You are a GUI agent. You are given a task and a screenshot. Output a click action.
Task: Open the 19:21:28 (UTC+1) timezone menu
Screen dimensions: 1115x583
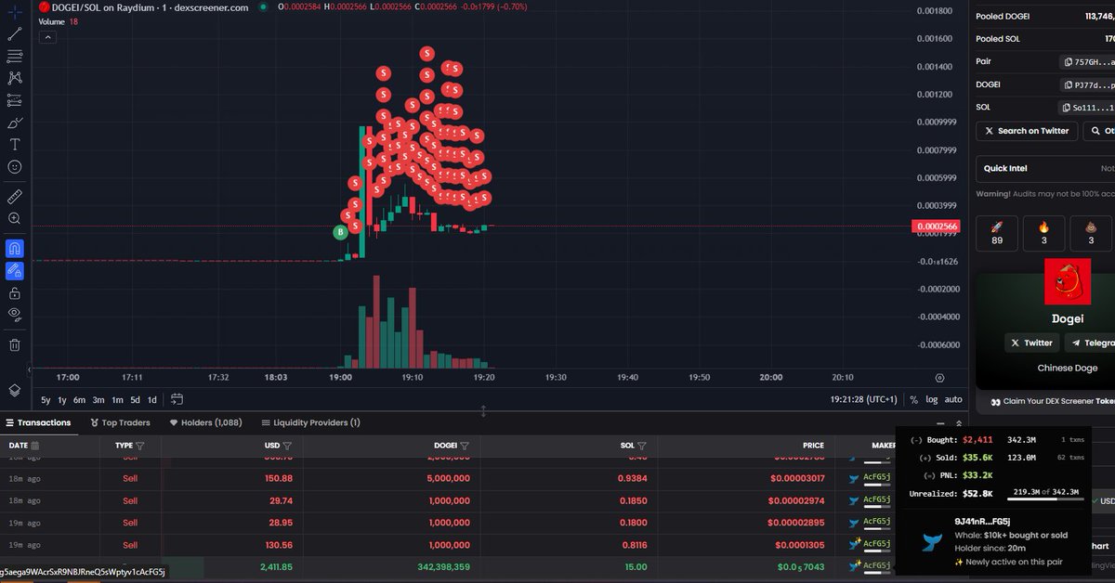863,399
